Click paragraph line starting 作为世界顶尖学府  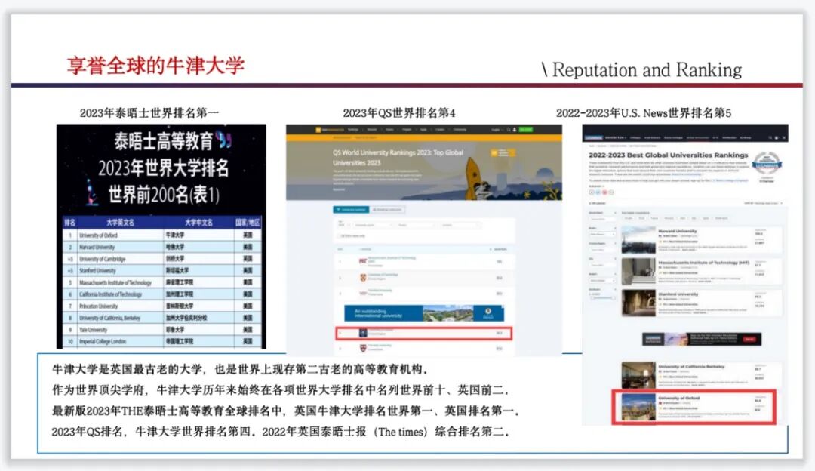tap(281, 390)
